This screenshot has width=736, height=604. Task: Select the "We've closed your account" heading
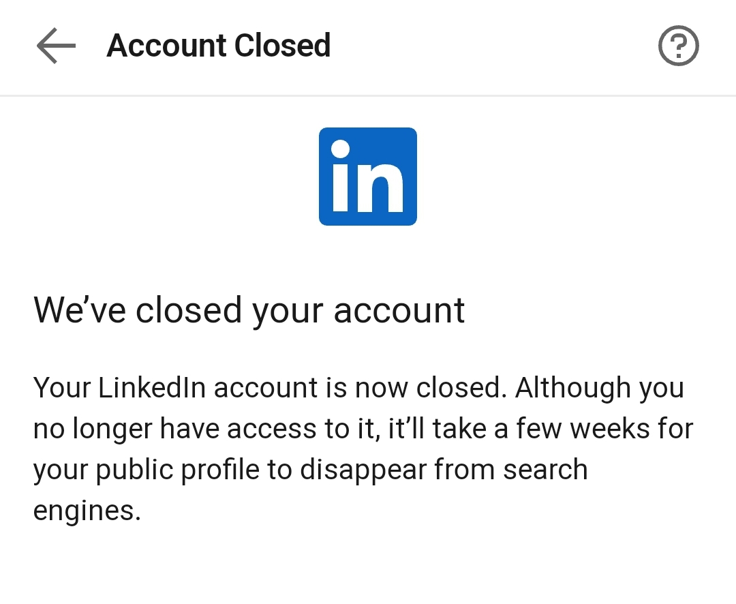click(249, 310)
